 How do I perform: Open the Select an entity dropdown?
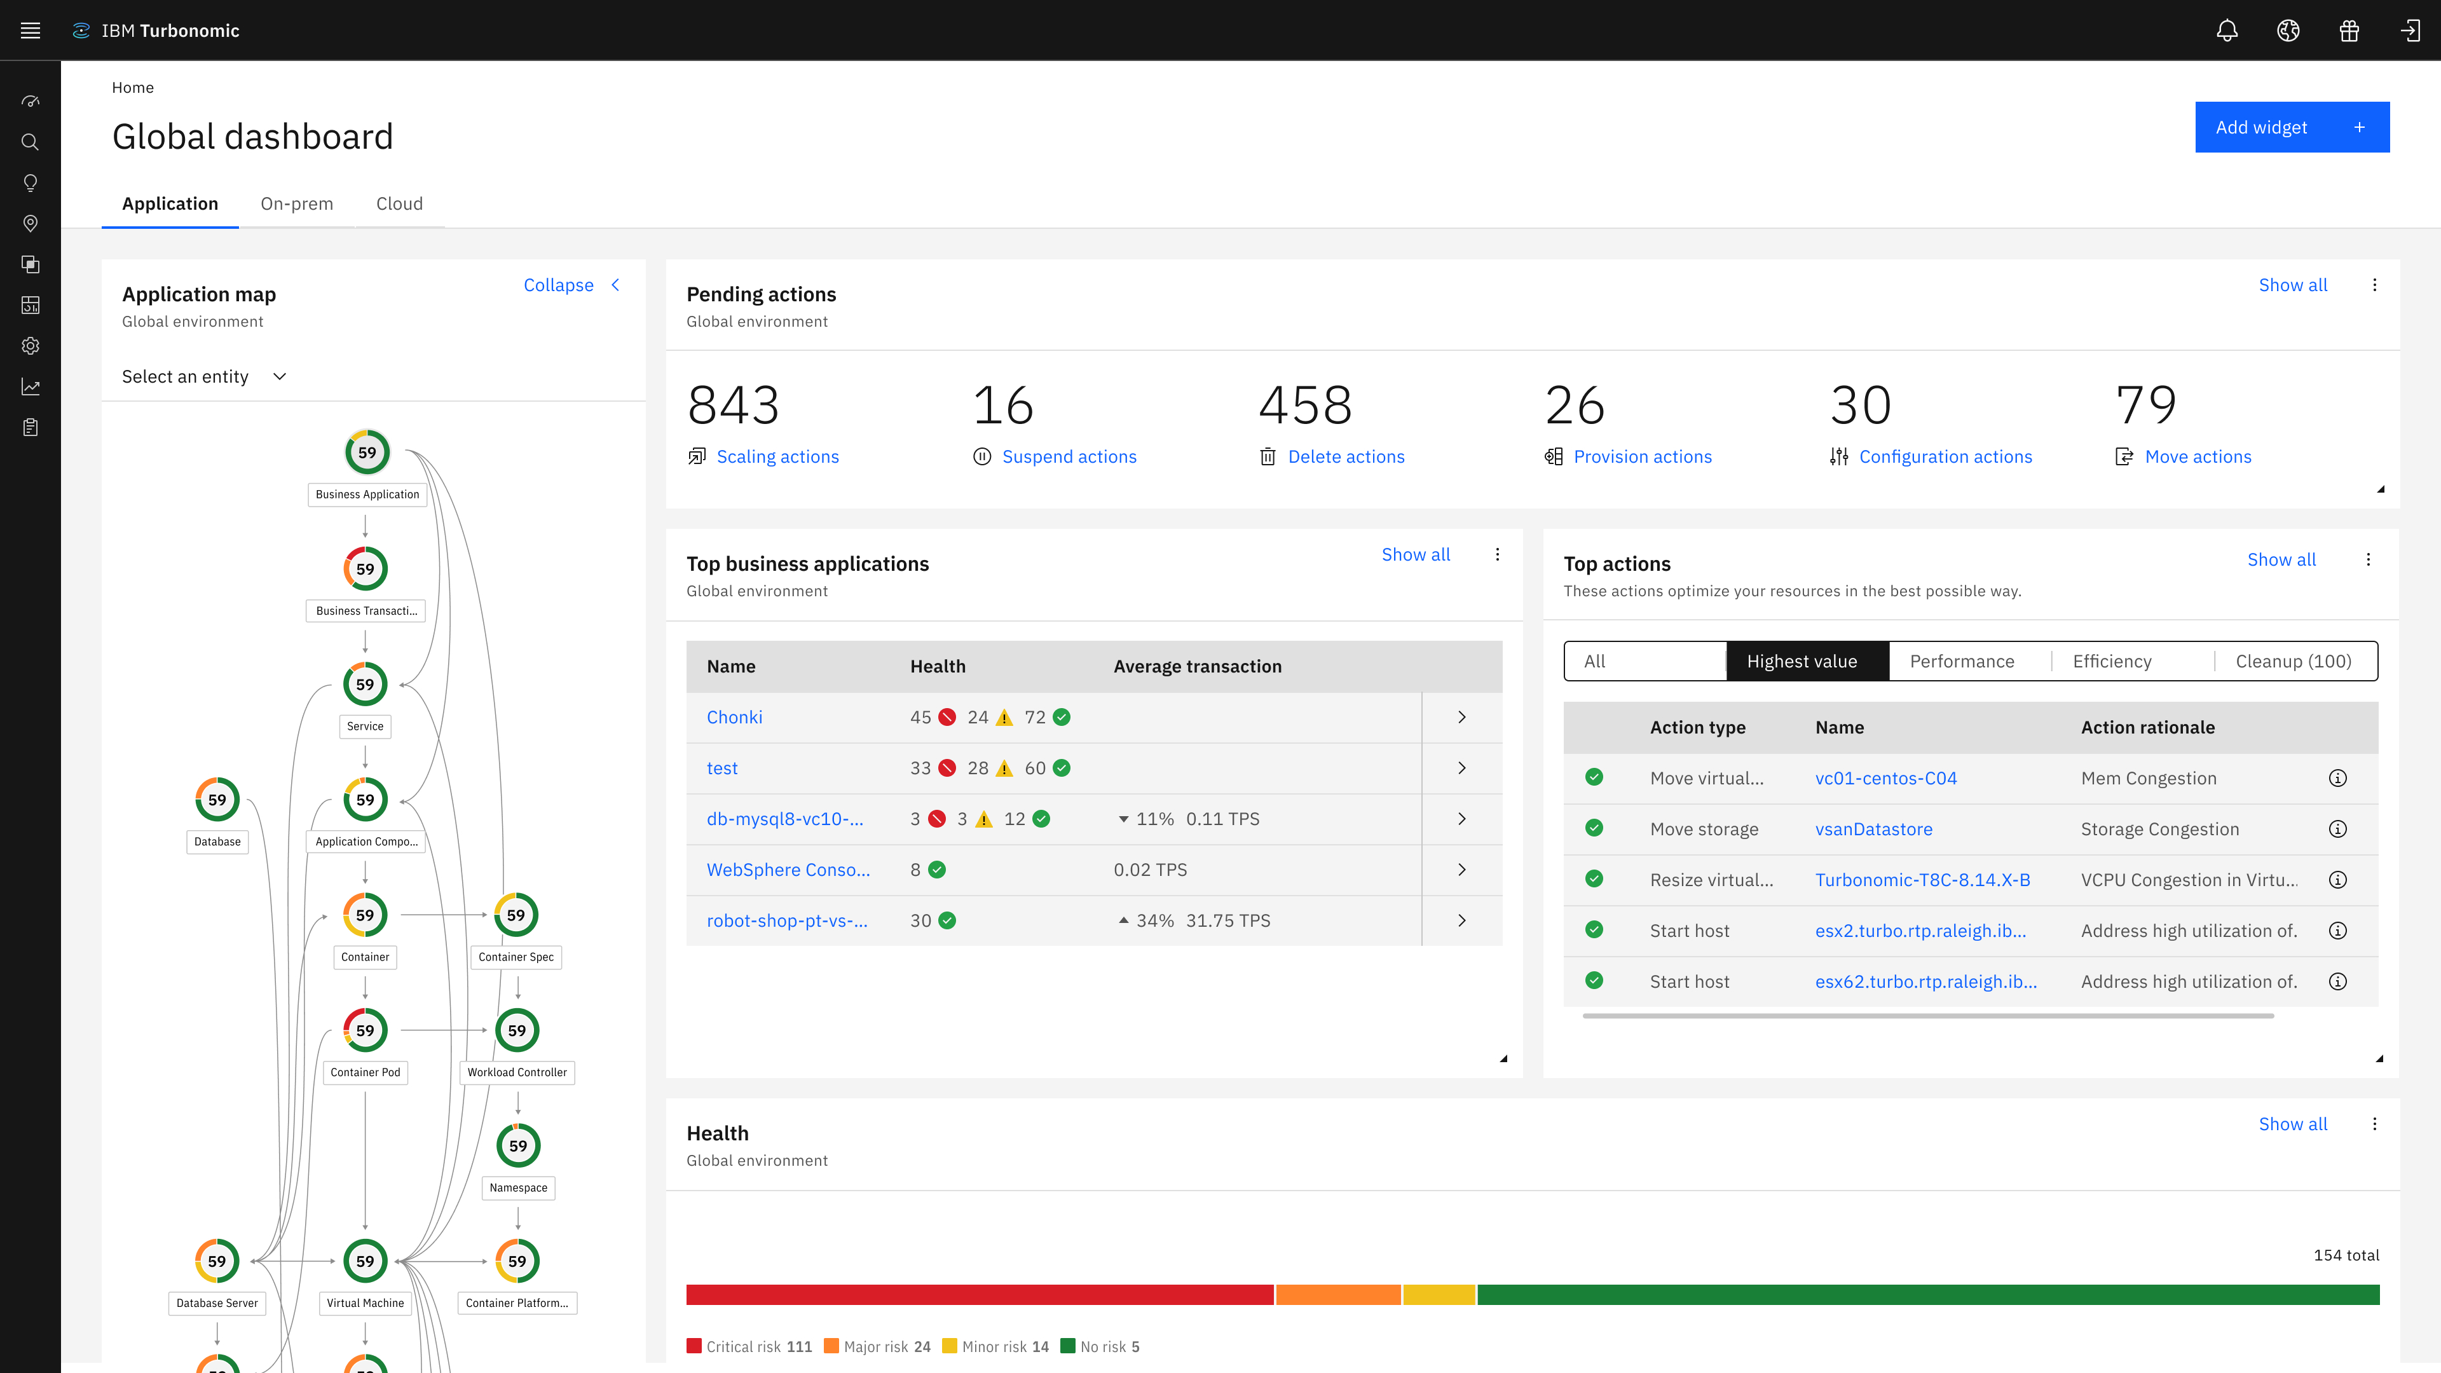click(x=203, y=376)
